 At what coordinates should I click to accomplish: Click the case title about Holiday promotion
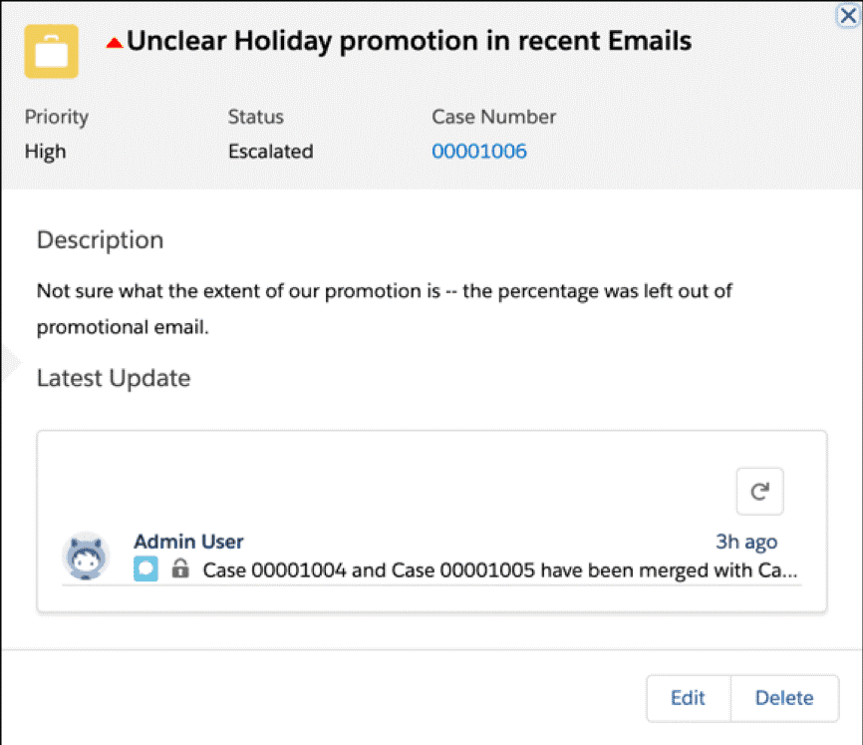409,41
